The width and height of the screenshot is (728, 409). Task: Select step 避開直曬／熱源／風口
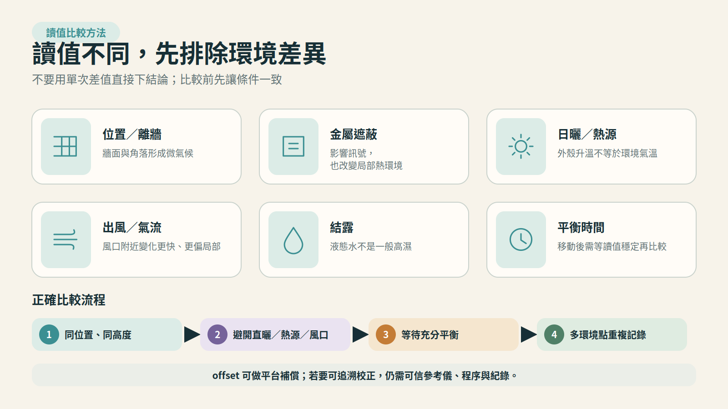(x=275, y=334)
